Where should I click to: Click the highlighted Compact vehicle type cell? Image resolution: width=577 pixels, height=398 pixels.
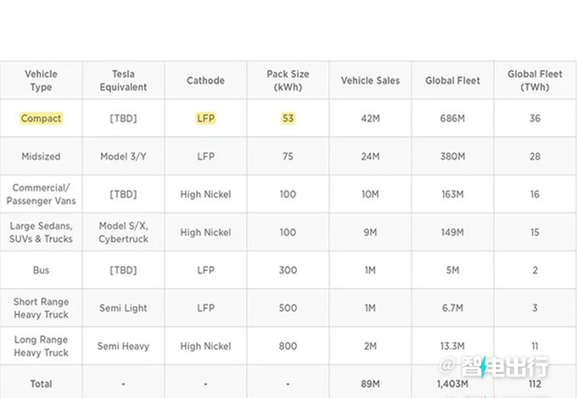point(41,119)
